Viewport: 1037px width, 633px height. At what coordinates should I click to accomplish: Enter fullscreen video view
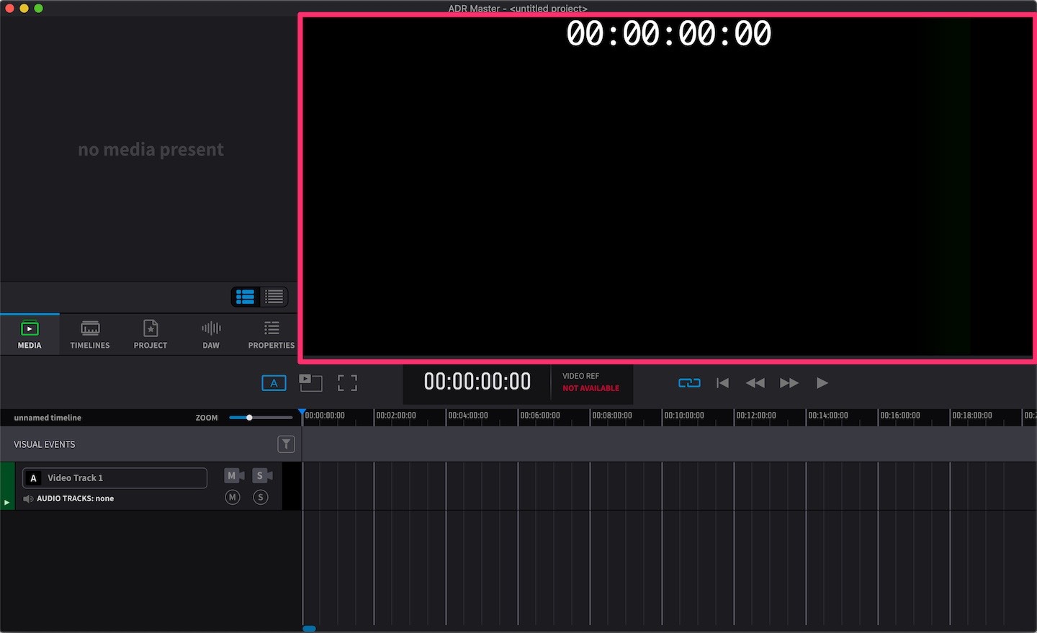pyautogui.click(x=348, y=383)
